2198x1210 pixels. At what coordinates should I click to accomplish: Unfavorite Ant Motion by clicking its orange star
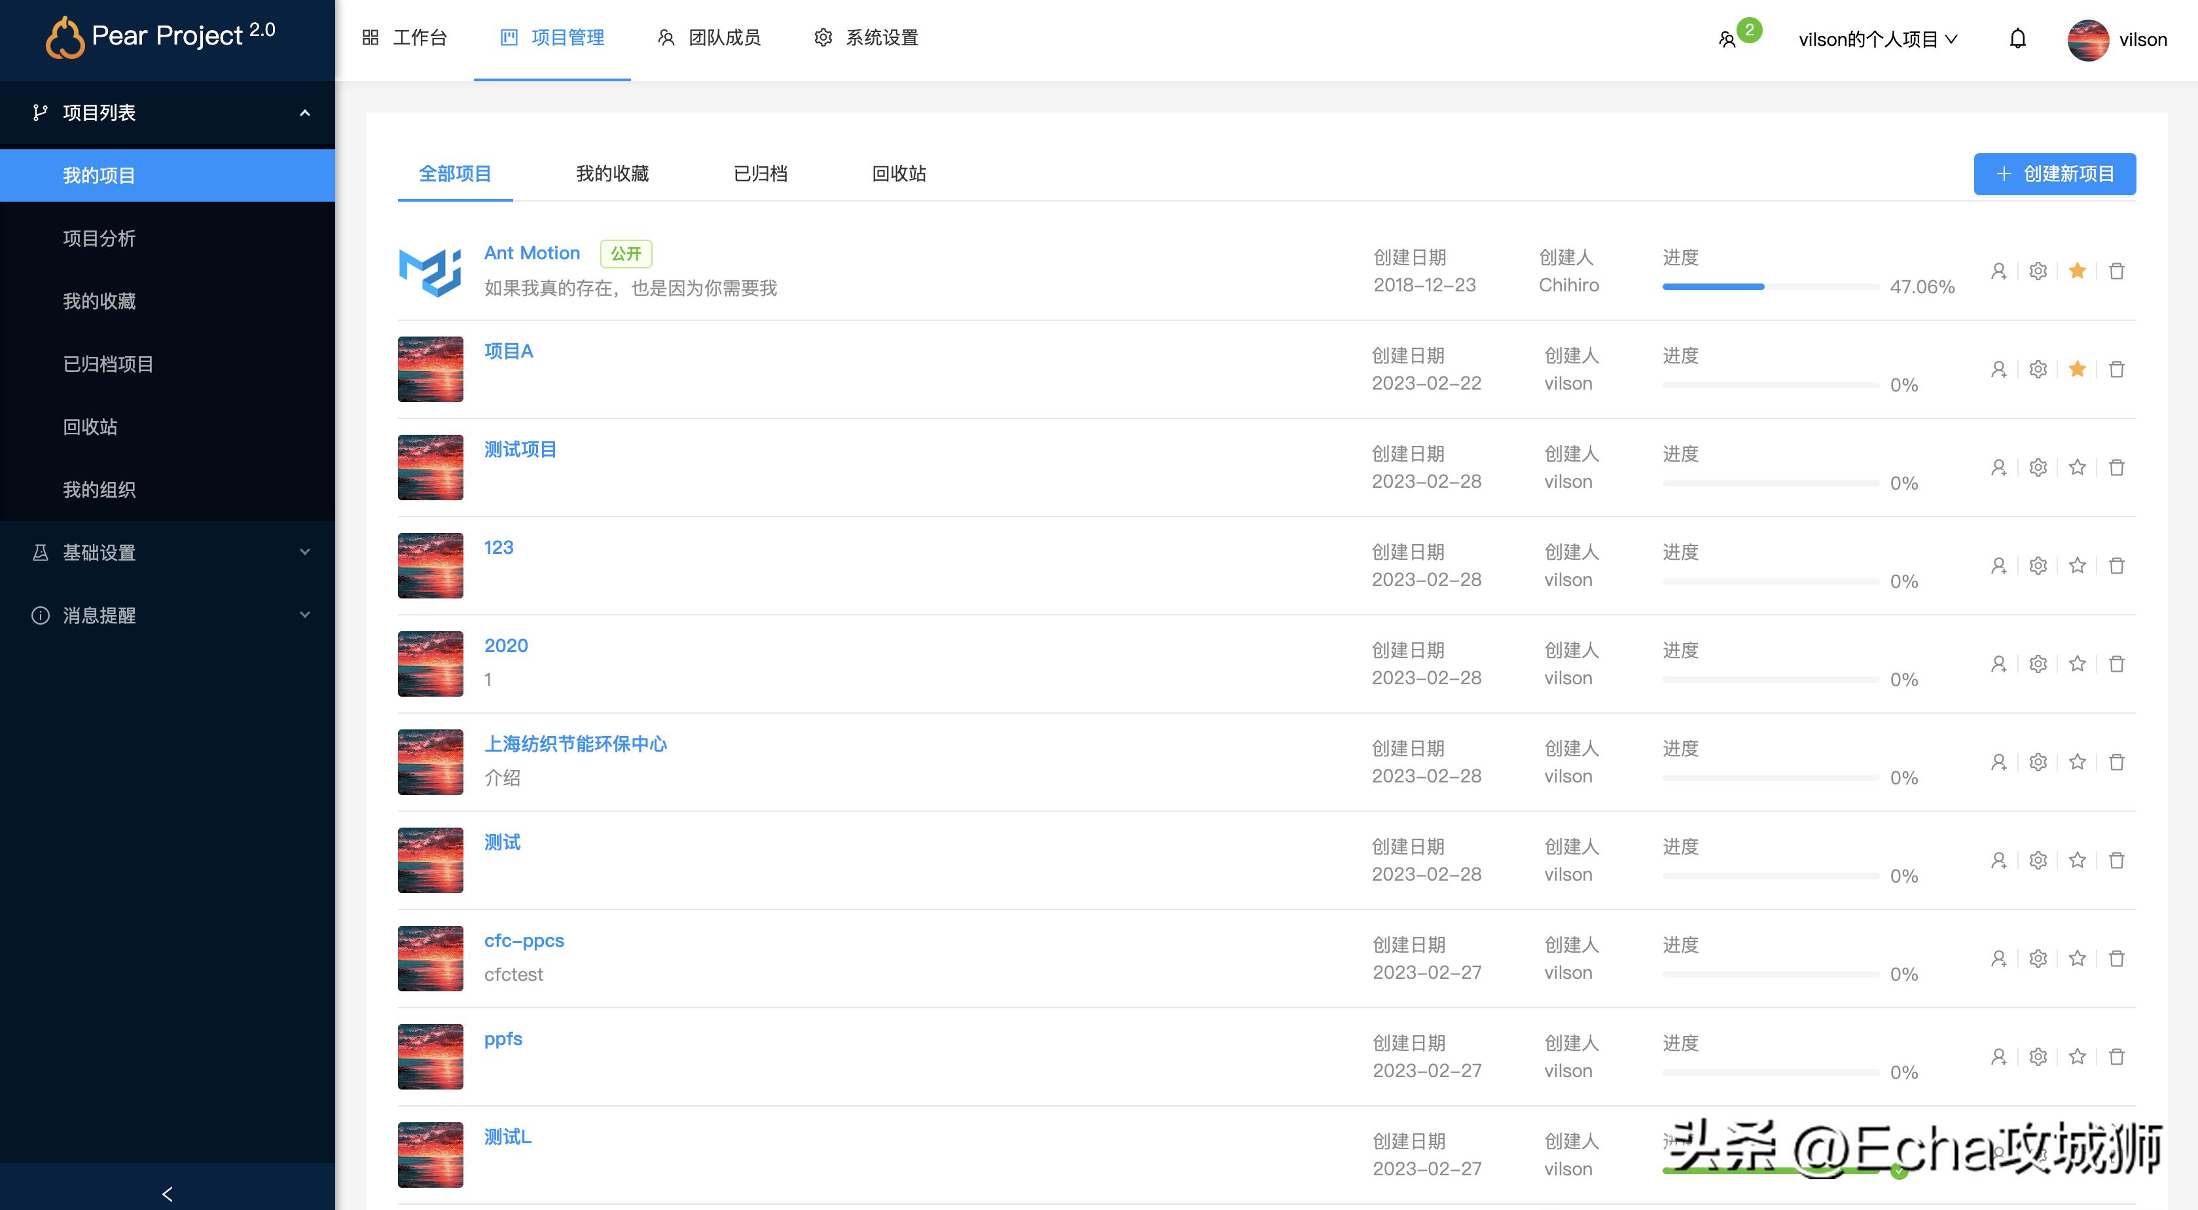pyautogui.click(x=2077, y=270)
